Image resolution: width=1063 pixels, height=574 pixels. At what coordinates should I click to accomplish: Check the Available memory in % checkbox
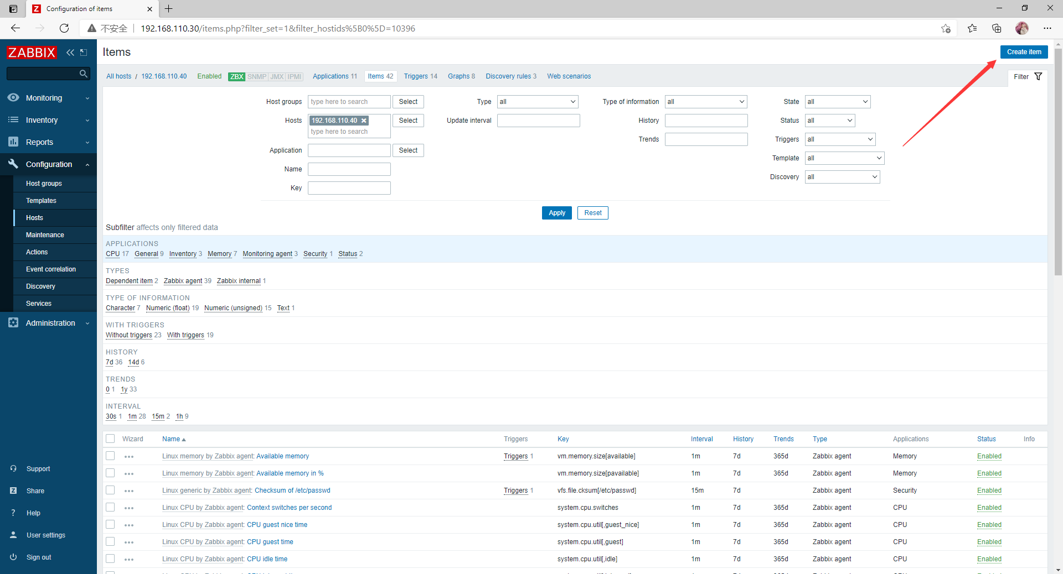pyautogui.click(x=110, y=473)
